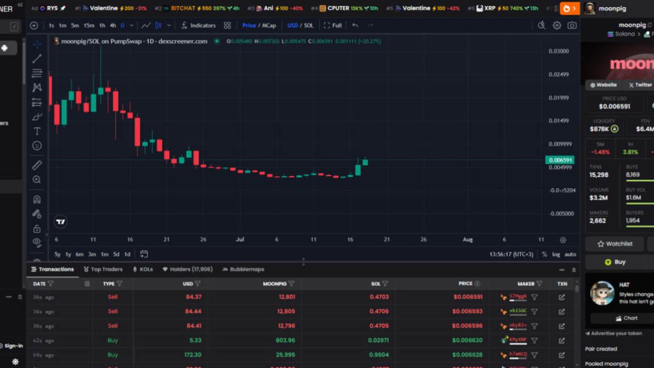Image resolution: width=654 pixels, height=368 pixels.
Task: Select the brush drawing tool
Action: (37, 117)
